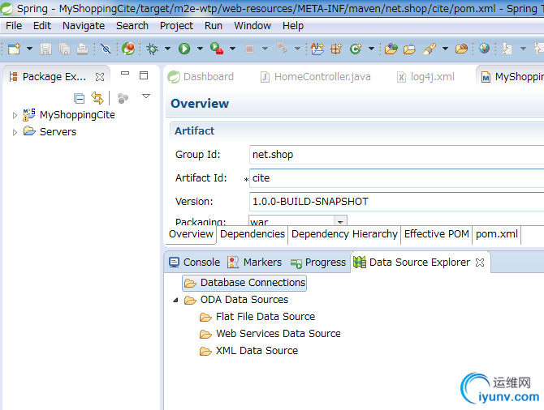The image size is (544, 410).
Task: Click the Search flashlight toolbar icon
Action: tap(430, 49)
